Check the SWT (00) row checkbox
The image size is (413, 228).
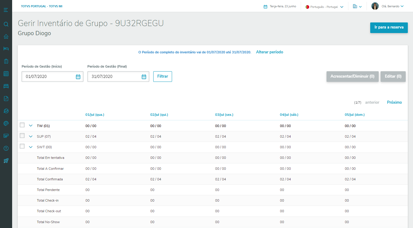[22, 146]
